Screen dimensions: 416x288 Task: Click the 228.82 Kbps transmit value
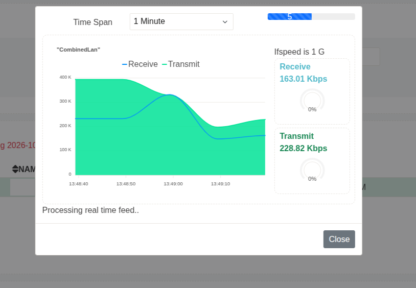pyautogui.click(x=303, y=148)
